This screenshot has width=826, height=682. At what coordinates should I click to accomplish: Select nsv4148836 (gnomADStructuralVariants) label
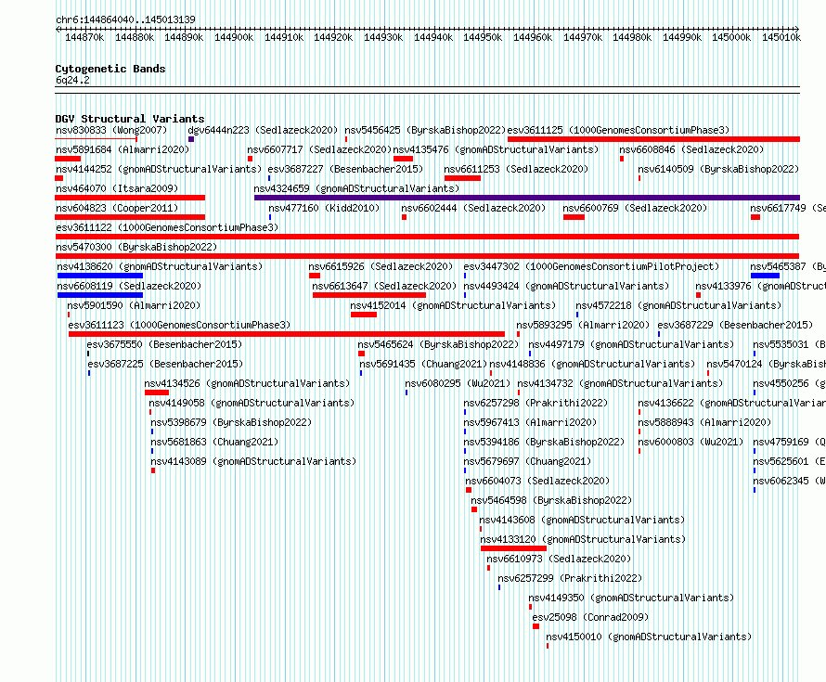coord(592,364)
